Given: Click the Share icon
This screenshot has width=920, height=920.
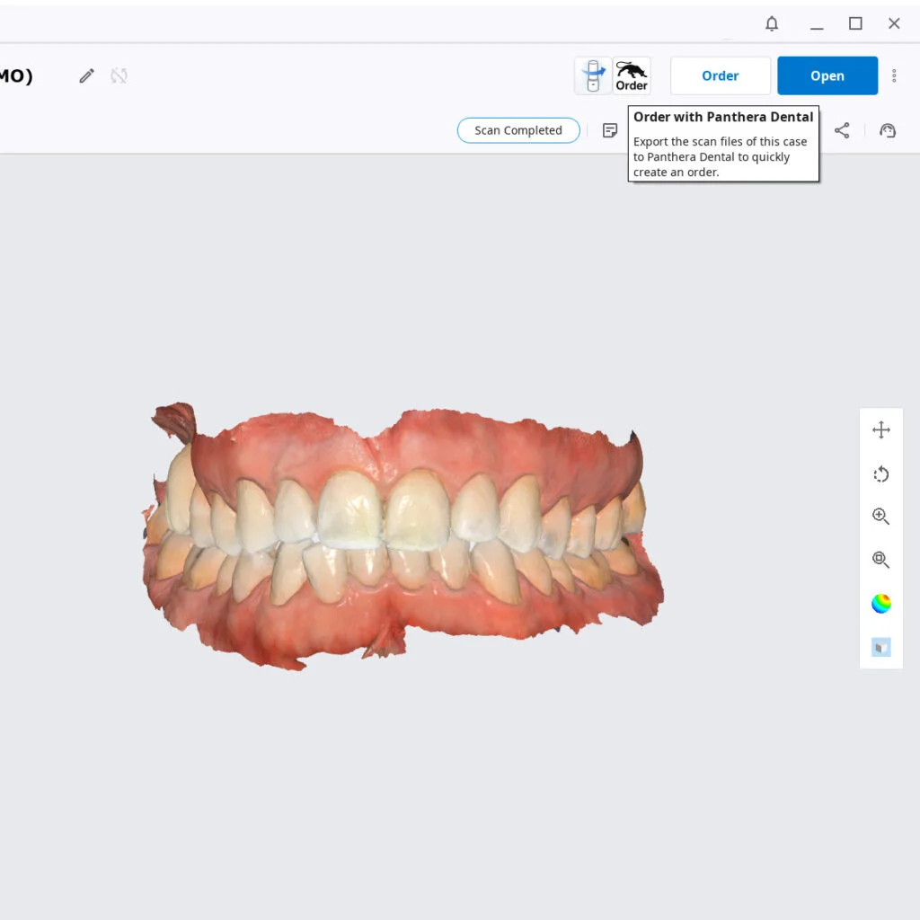Looking at the screenshot, I should [x=842, y=130].
